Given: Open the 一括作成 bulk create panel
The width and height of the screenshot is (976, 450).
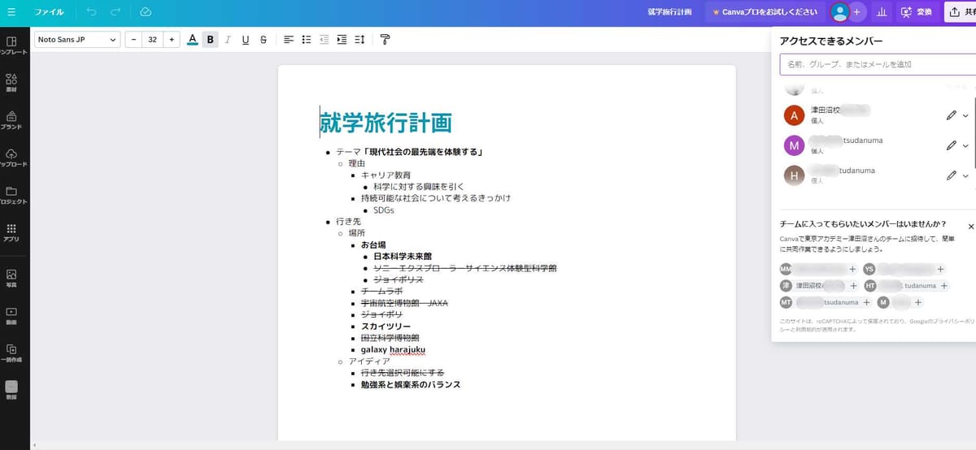Looking at the screenshot, I should click(12, 353).
